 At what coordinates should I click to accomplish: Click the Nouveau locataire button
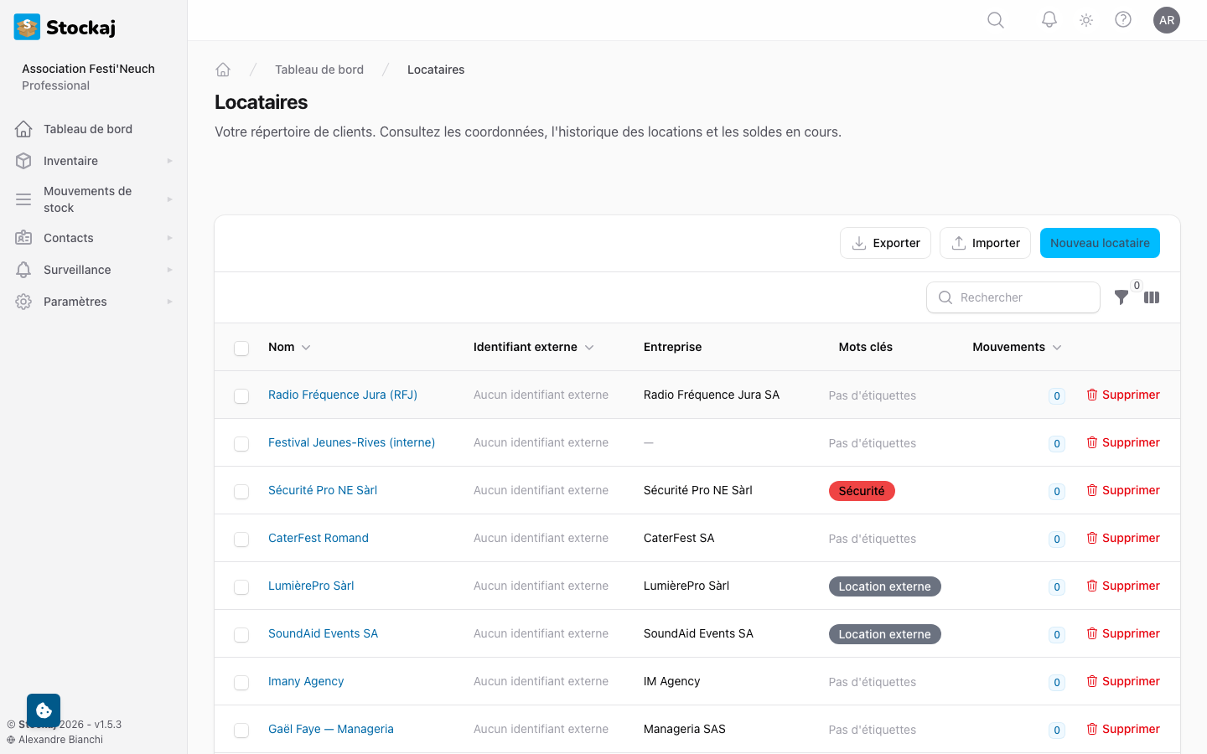[x=1100, y=243]
